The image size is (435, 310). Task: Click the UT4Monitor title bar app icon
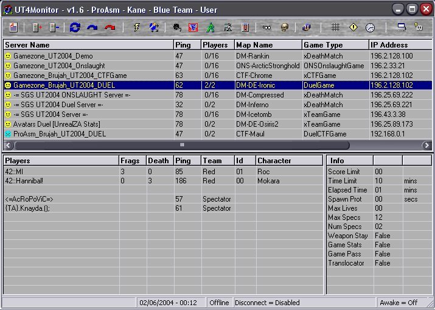point(8,10)
